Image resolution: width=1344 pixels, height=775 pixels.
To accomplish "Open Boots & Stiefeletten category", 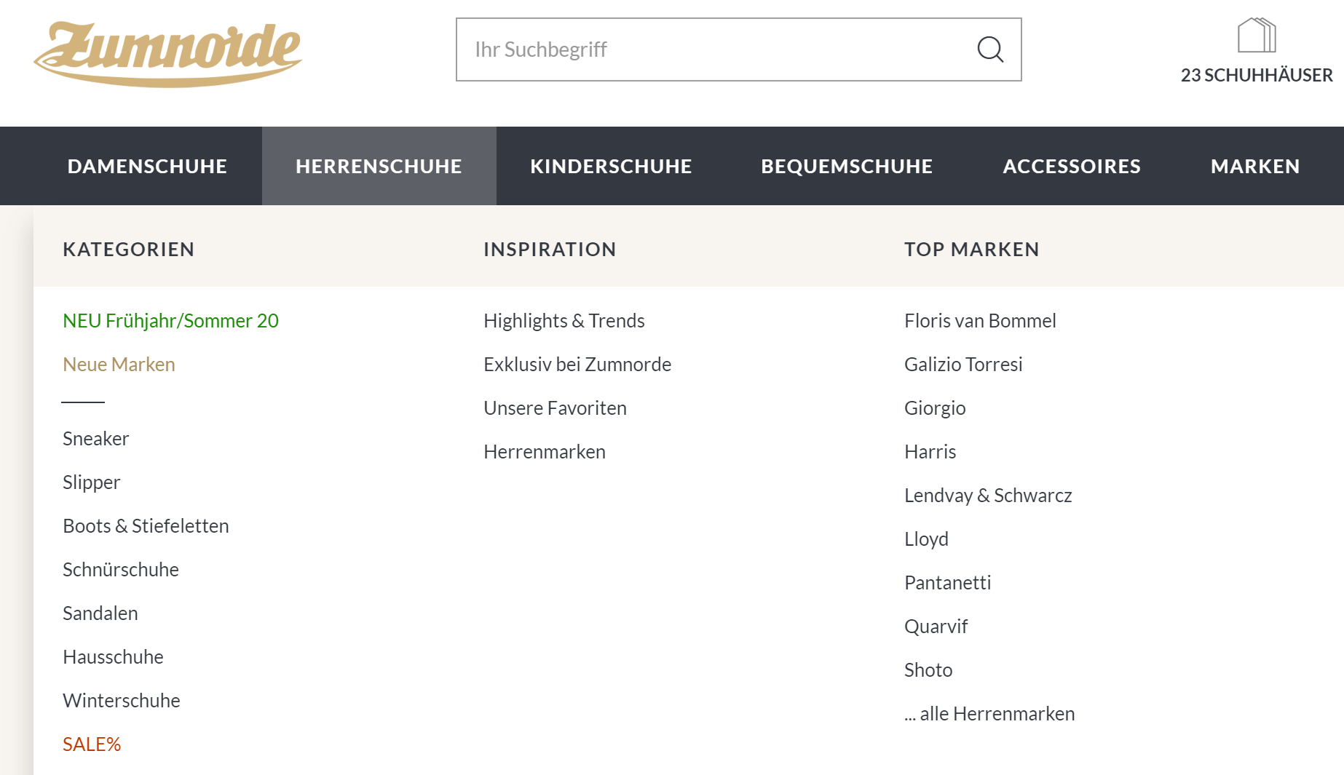I will click(x=146, y=526).
